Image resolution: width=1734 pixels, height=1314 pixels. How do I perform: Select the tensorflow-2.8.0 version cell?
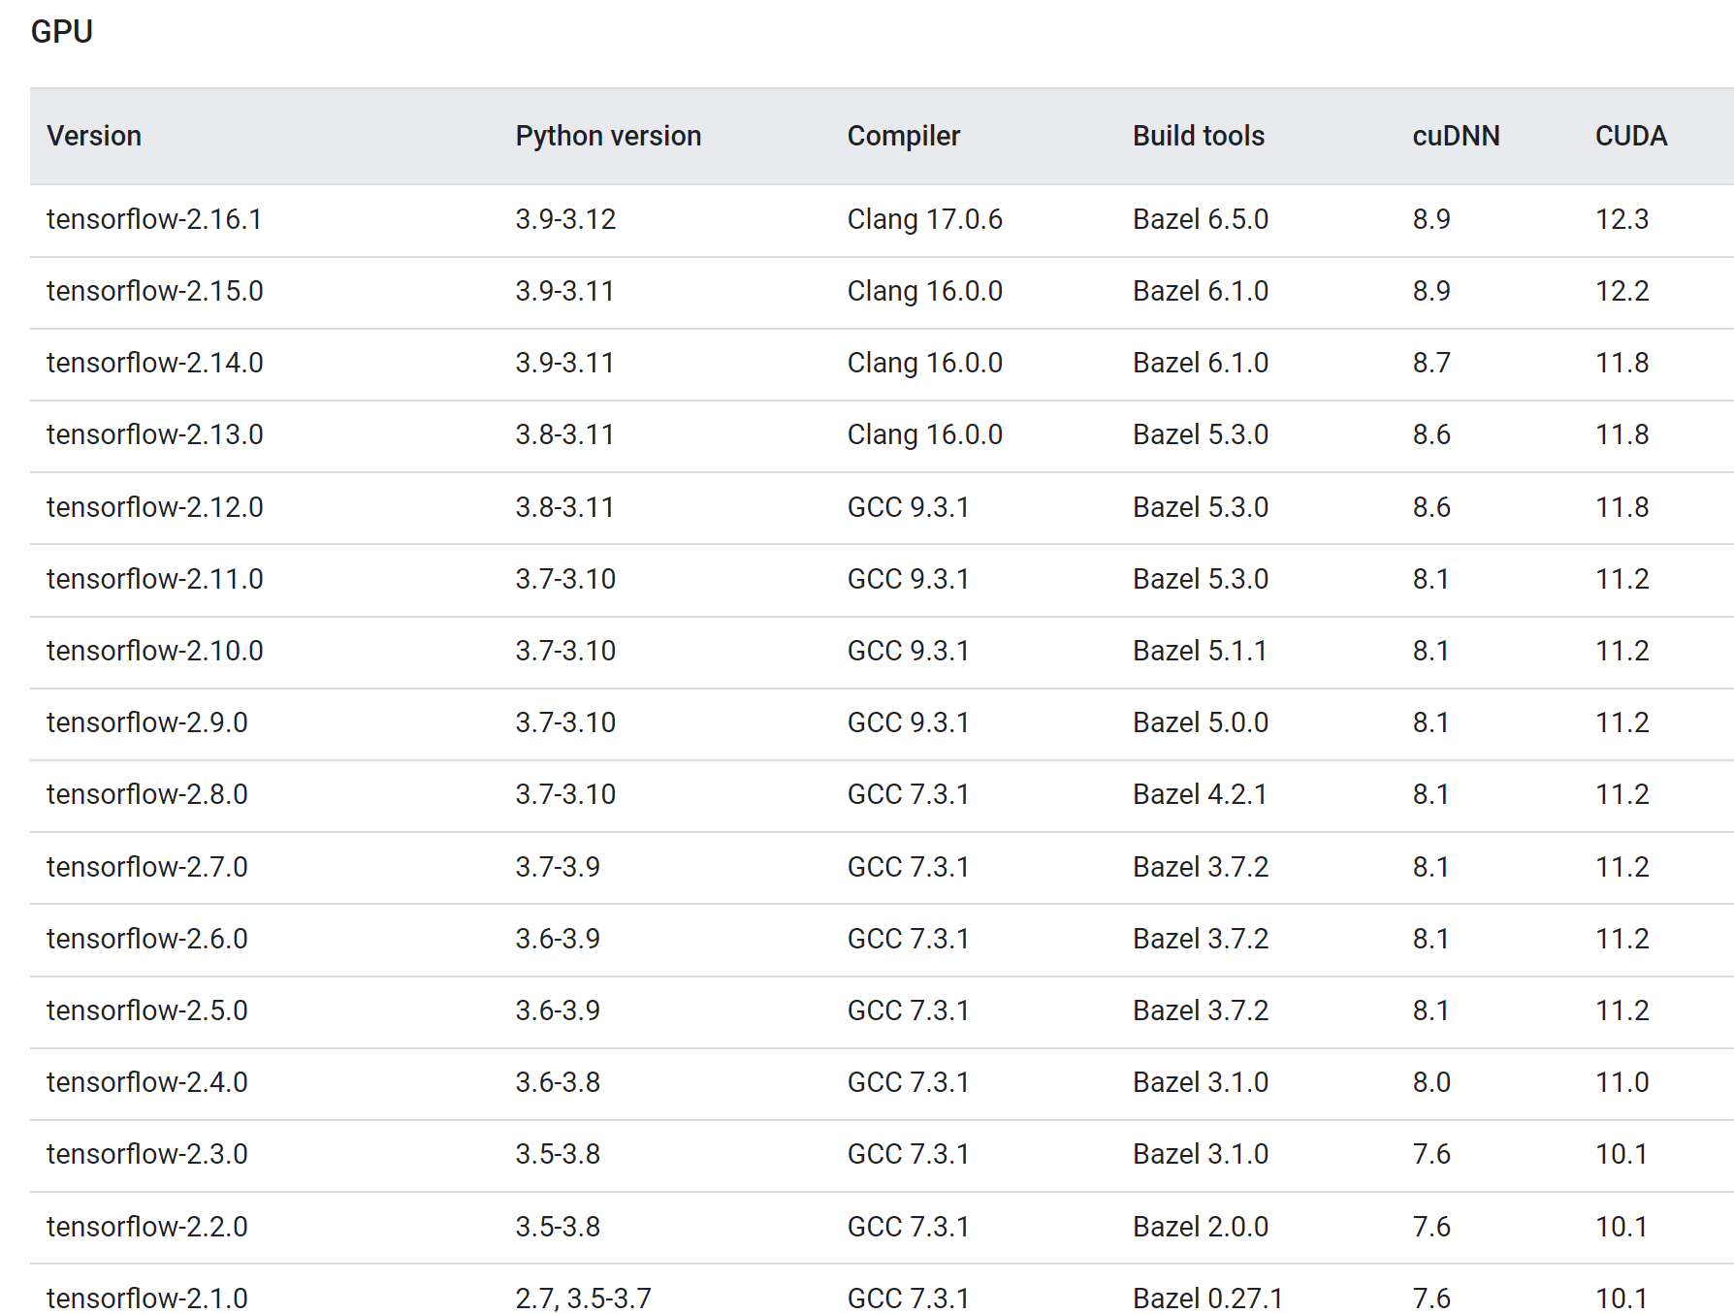click(x=146, y=794)
